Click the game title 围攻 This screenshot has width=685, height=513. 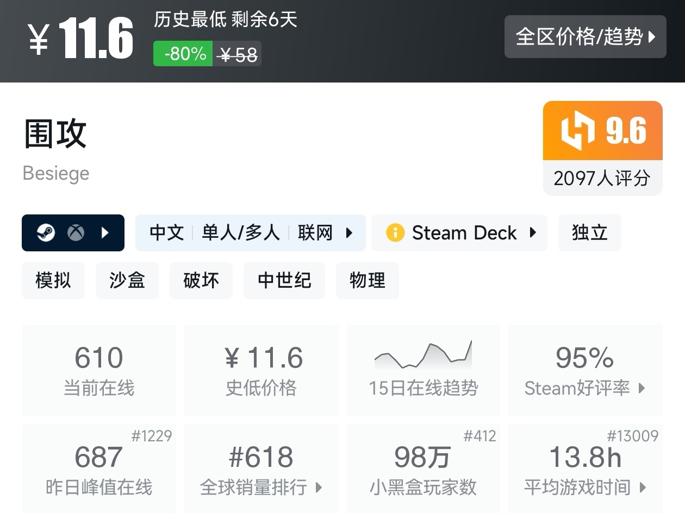(55, 134)
